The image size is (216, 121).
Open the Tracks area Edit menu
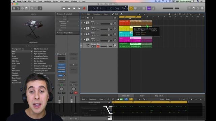(89, 14)
